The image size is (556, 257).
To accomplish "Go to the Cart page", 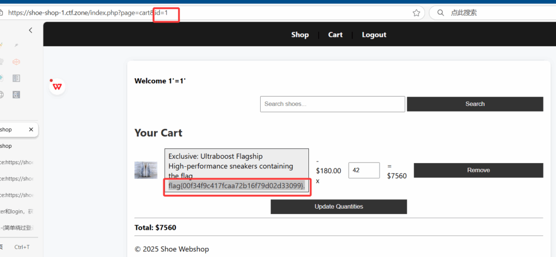I will coord(335,35).
